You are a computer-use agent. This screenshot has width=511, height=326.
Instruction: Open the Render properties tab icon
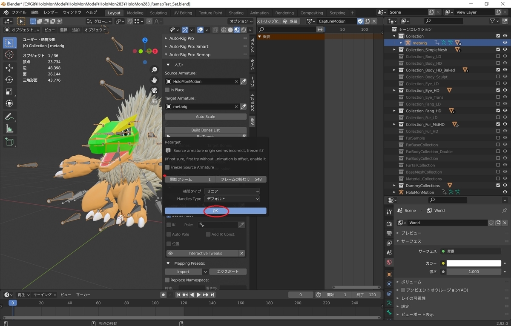389,223
